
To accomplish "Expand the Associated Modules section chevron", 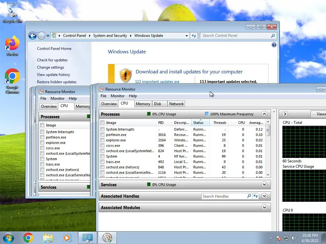I will tap(264, 207).
